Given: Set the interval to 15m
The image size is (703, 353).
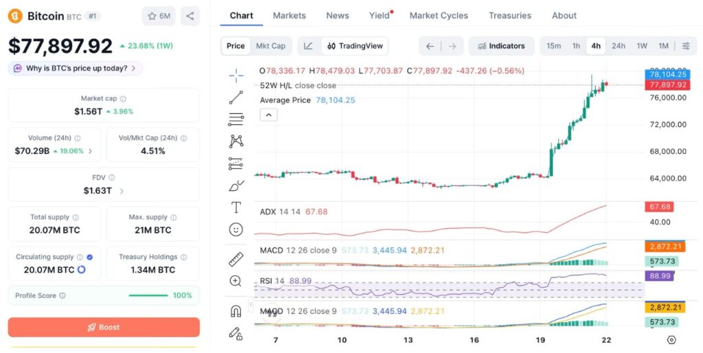Looking at the screenshot, I should point(554,46).
